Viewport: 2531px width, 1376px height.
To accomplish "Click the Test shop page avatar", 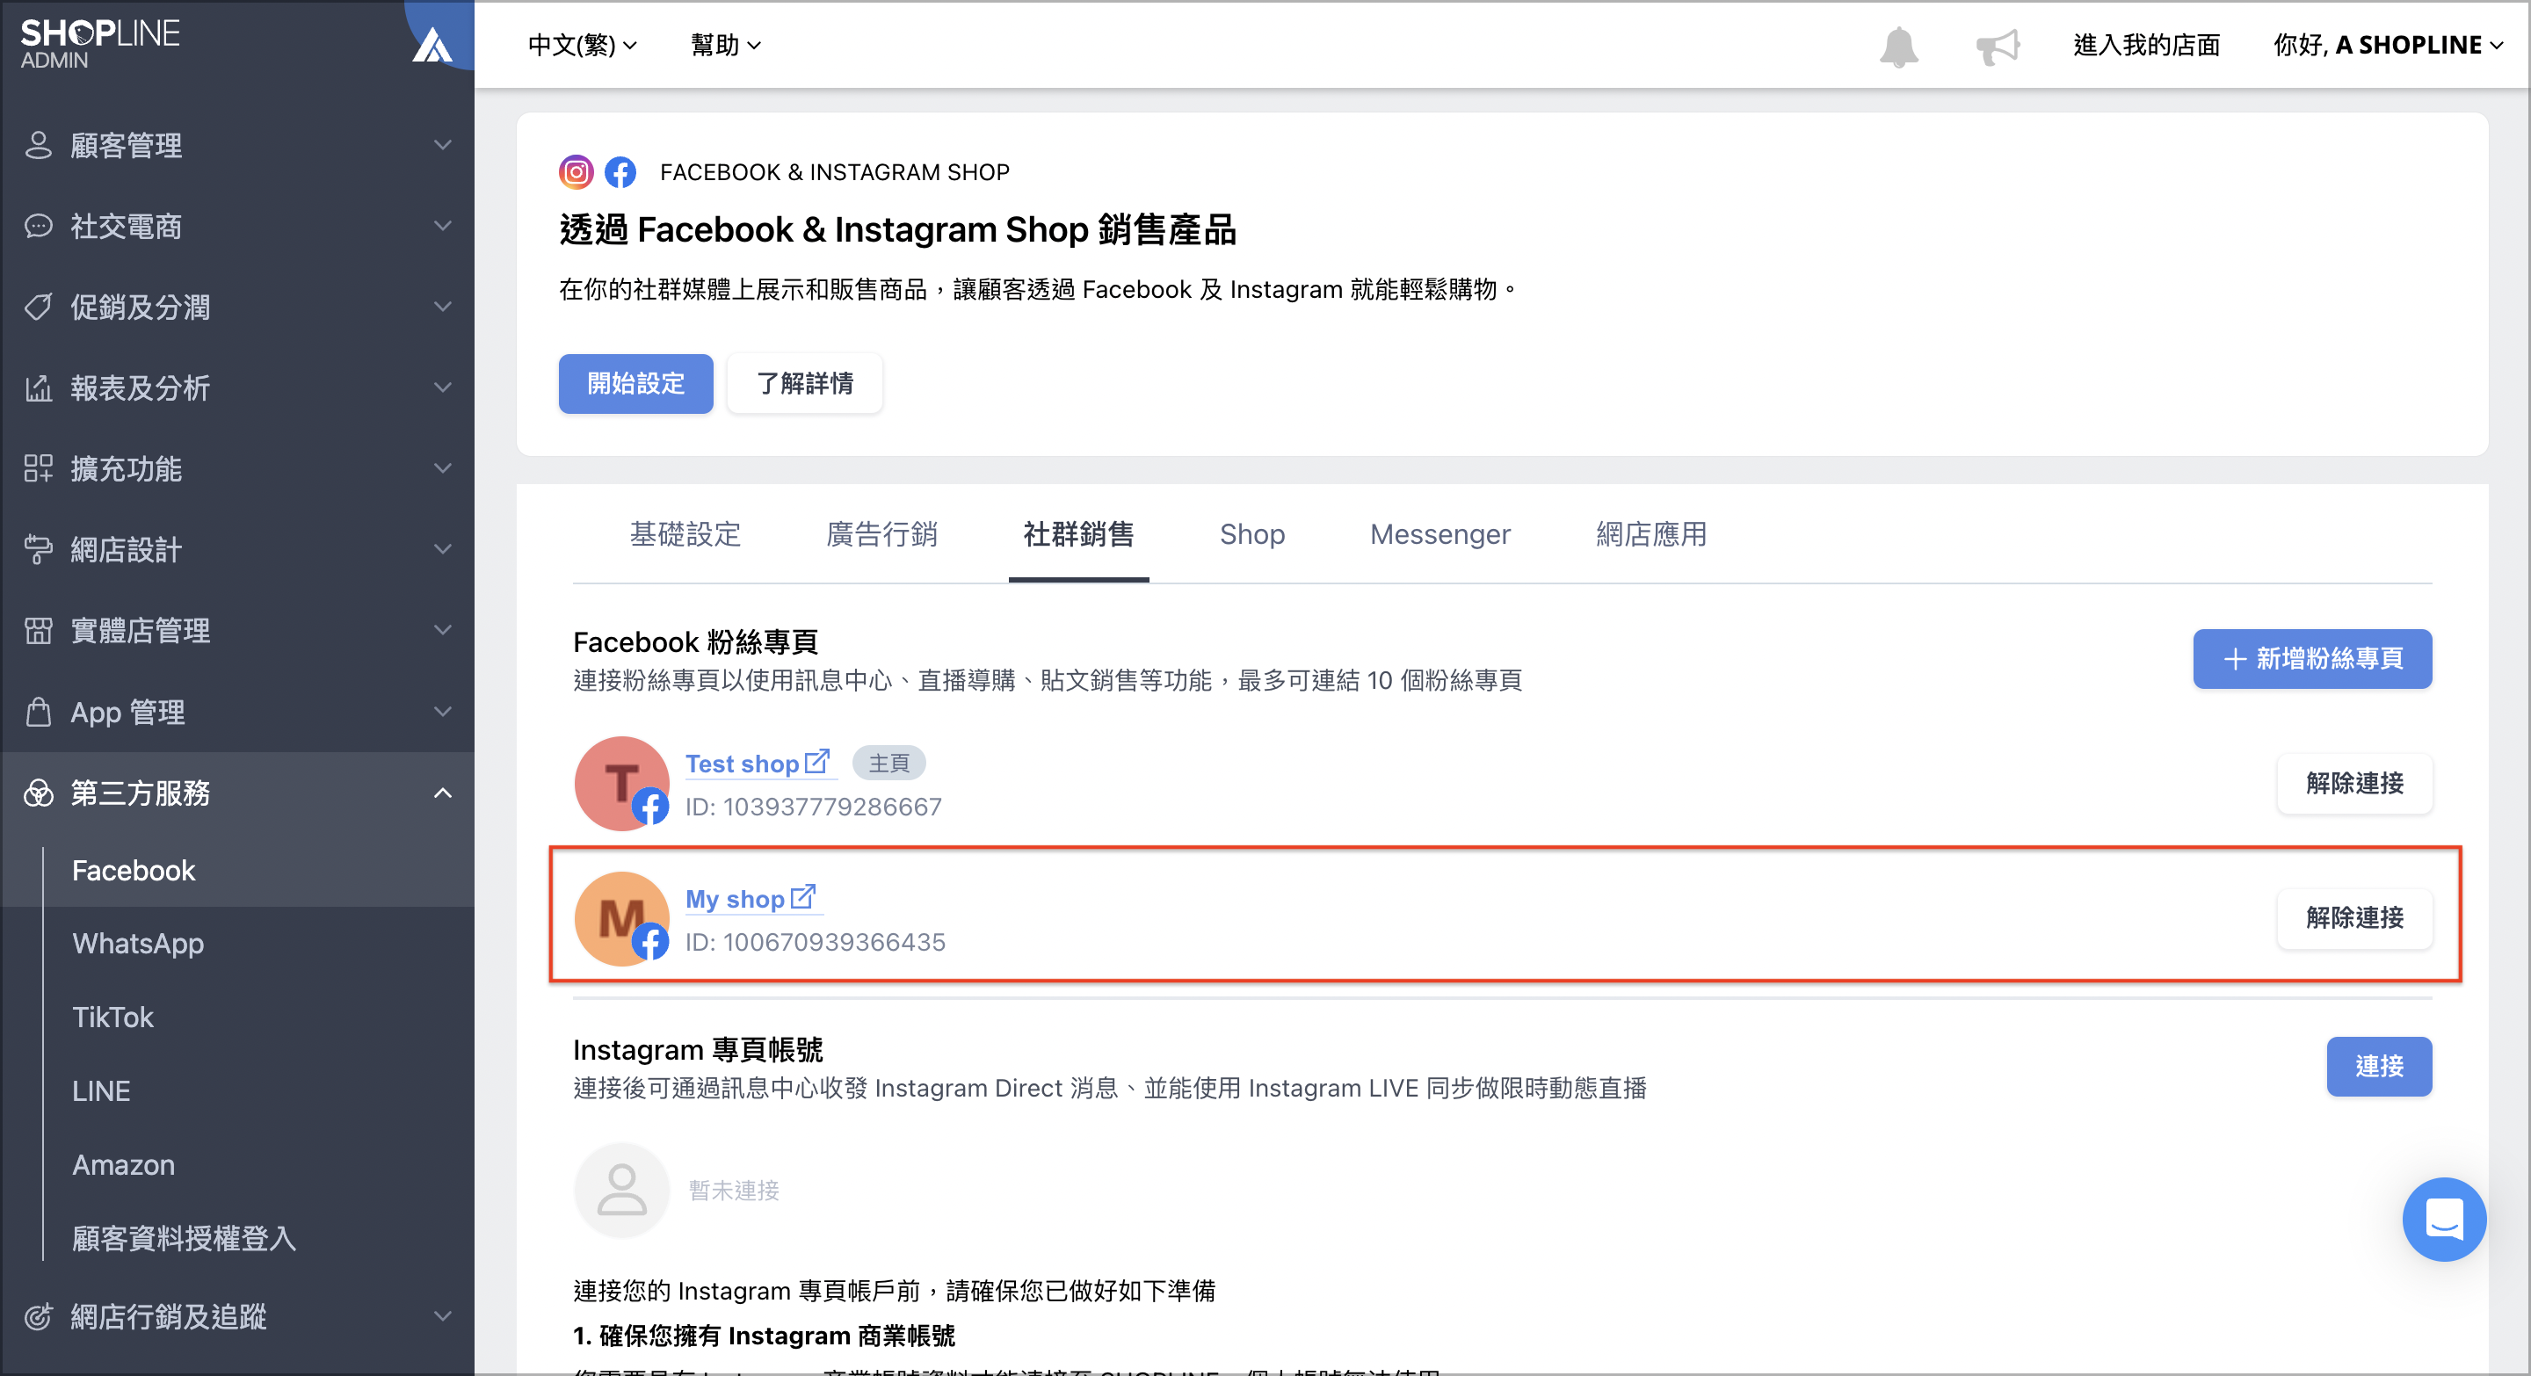I will [x=622, y=784].
